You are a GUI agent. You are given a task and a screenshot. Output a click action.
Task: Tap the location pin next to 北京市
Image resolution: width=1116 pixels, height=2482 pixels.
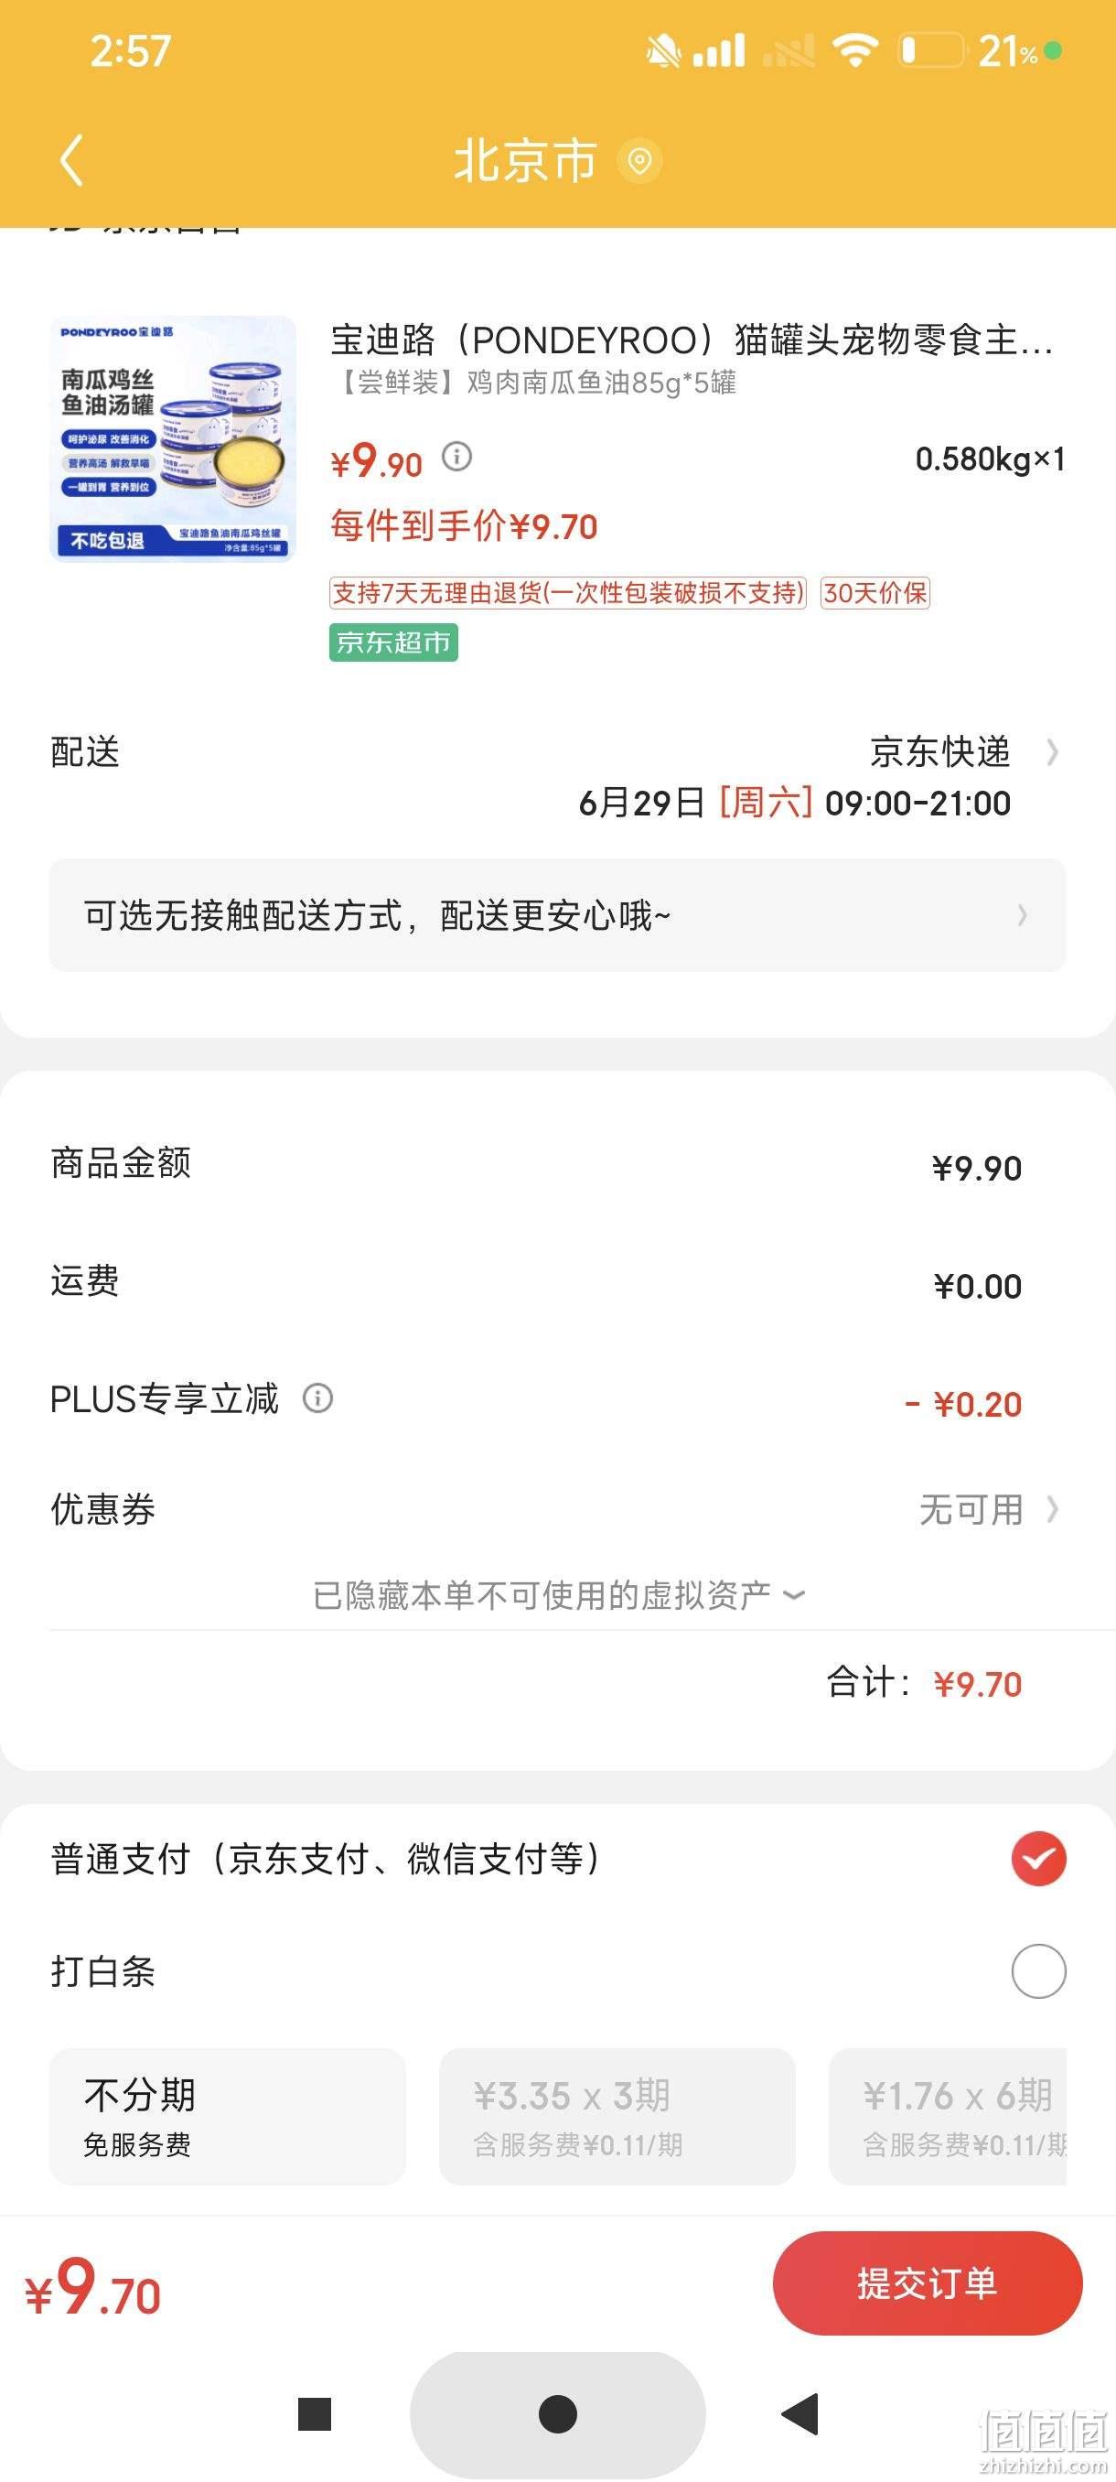[639, 161]
